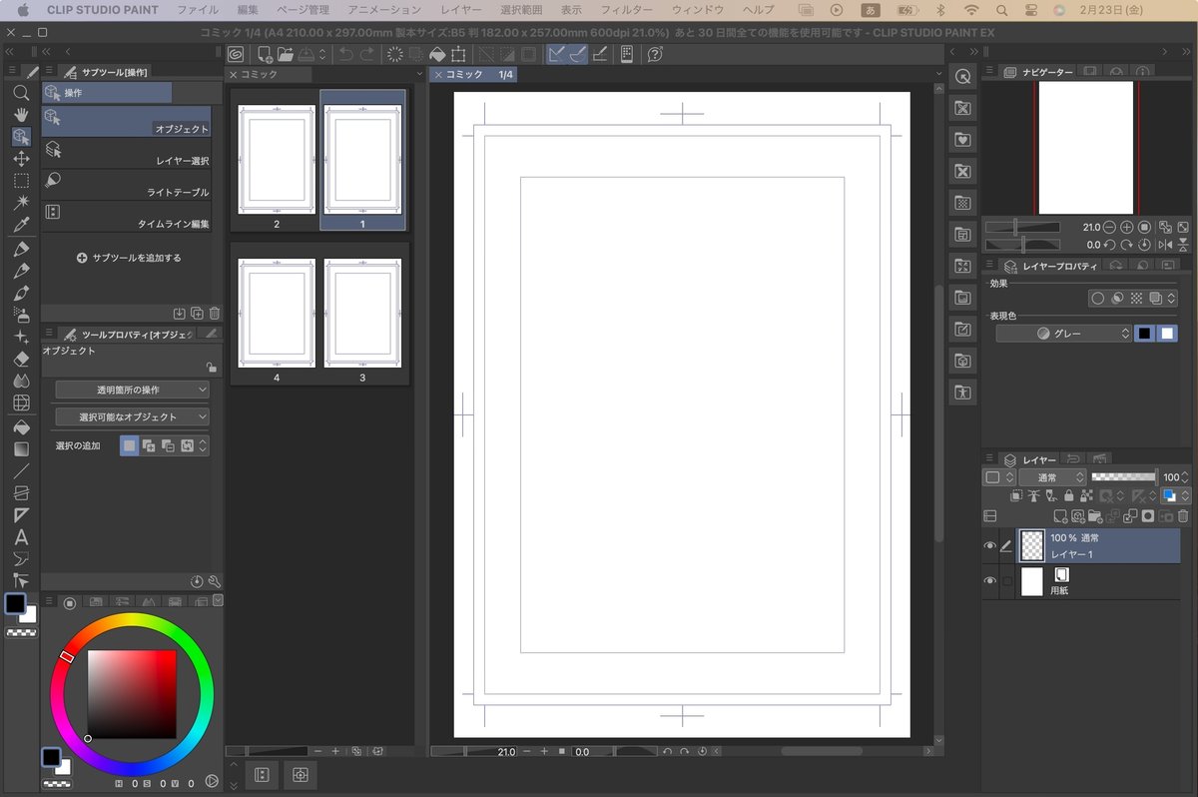Select the Eraser tool
Image resolution: width=1198 pixels, height=797 pixels.
[21, 359]
